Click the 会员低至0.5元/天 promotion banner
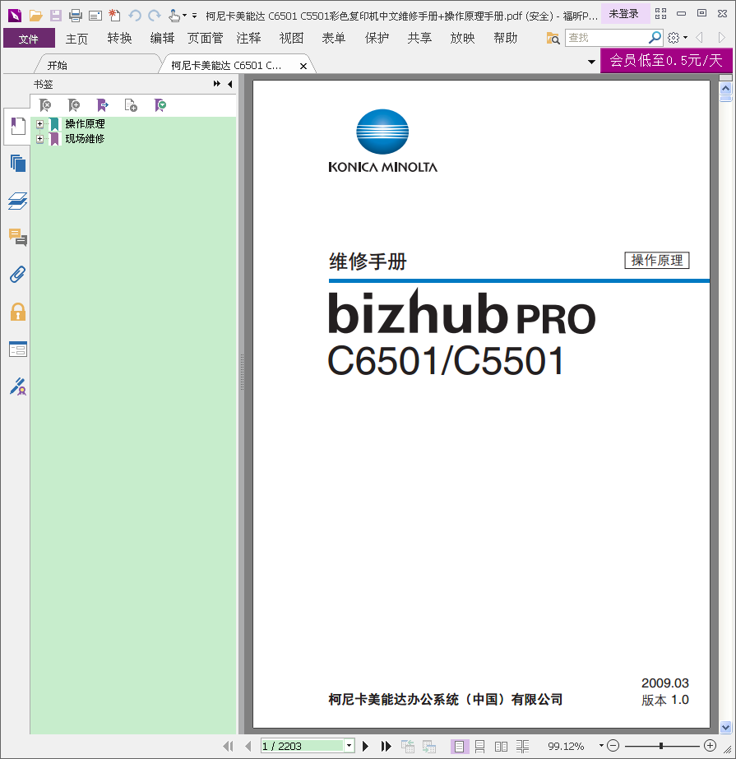This screenshot has height=759, width=736. click(x=666, y=61)
